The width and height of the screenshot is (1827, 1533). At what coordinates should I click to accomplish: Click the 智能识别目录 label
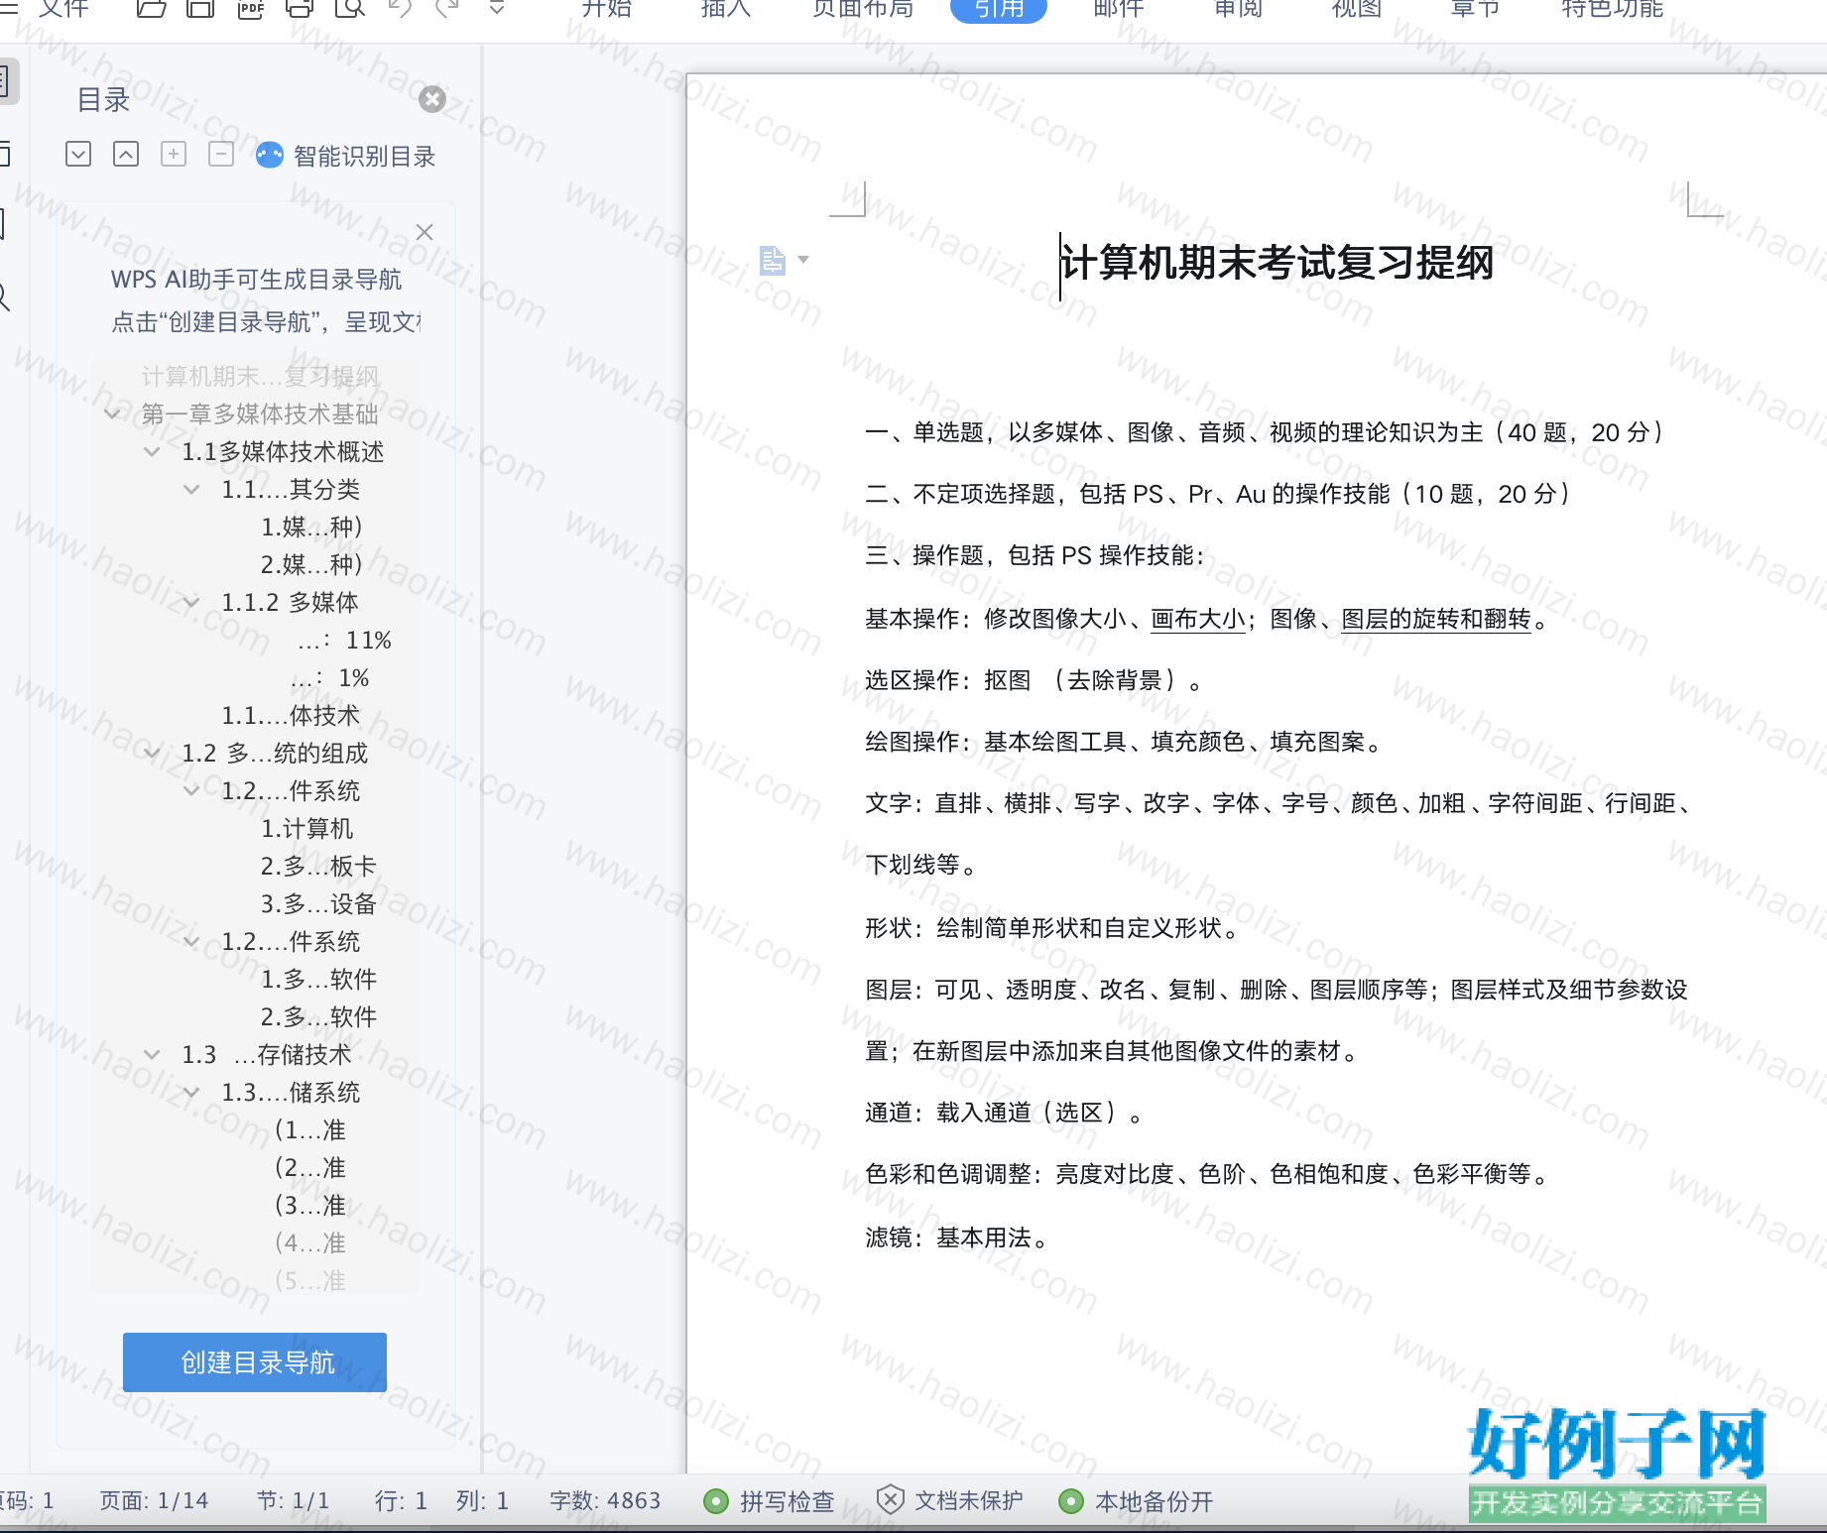pos(365,156)
